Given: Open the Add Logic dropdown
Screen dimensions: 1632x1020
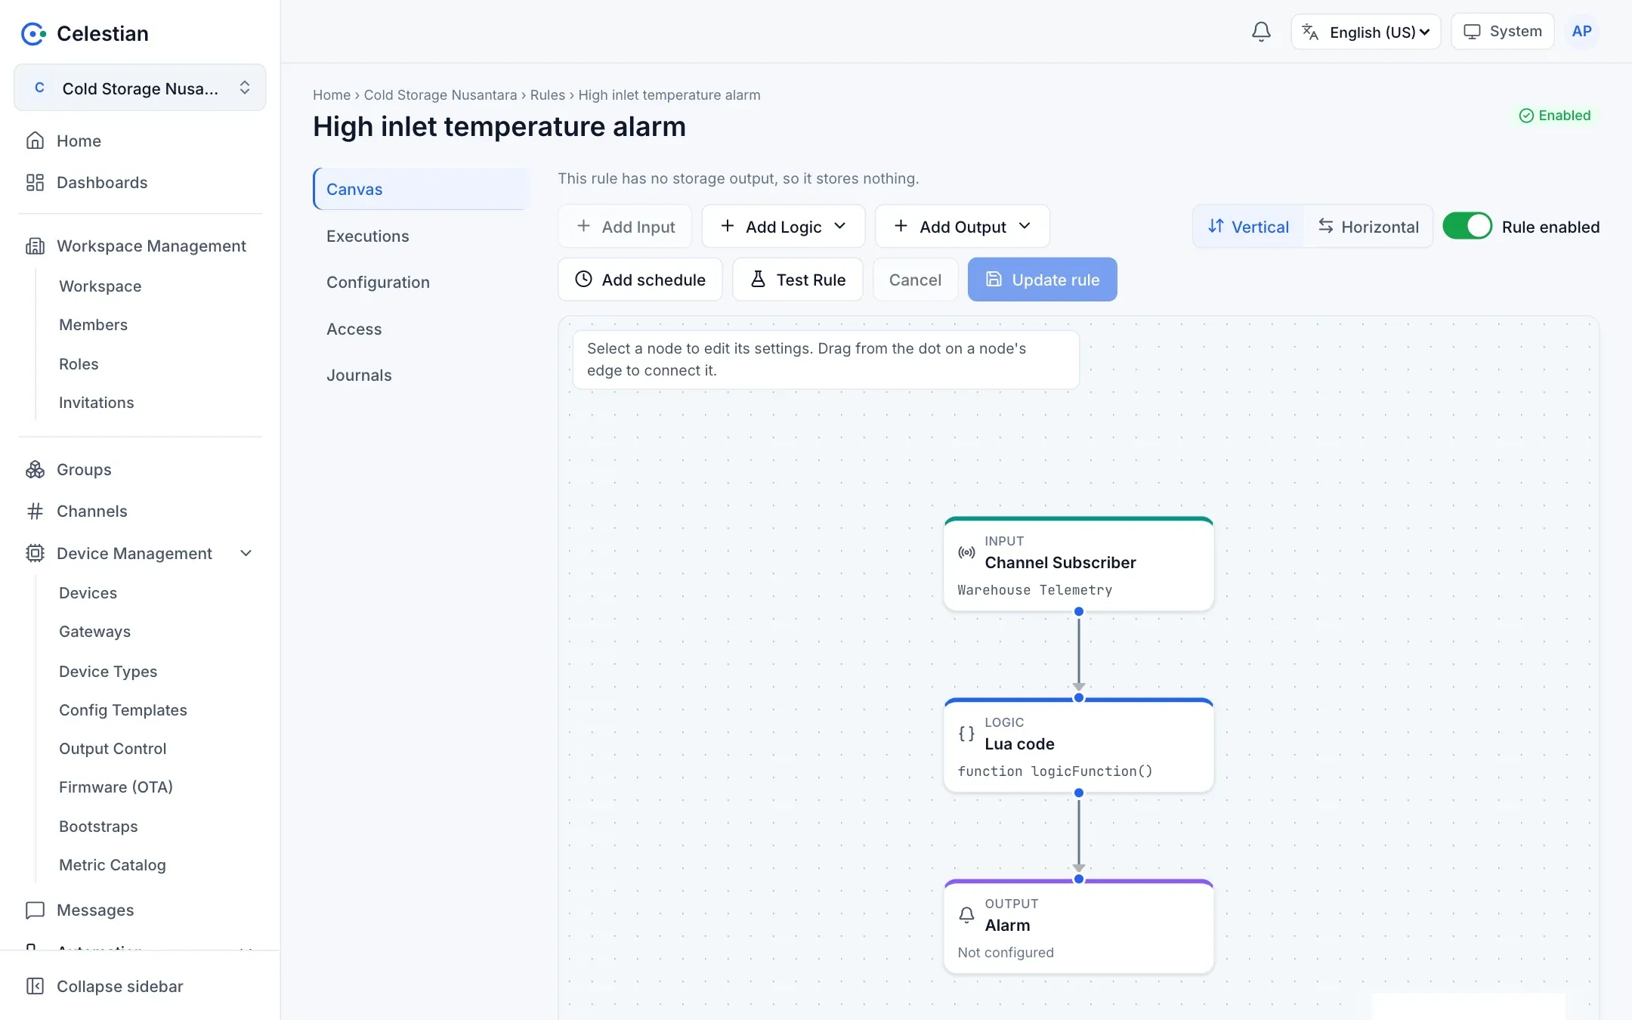Looking at the screenshot, I should coord(784,226).
